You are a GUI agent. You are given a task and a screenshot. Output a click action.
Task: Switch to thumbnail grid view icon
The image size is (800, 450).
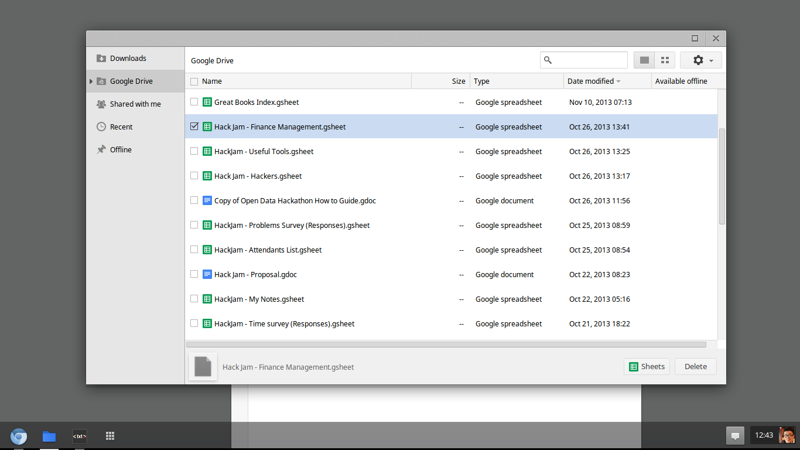(x=665, y=60)
